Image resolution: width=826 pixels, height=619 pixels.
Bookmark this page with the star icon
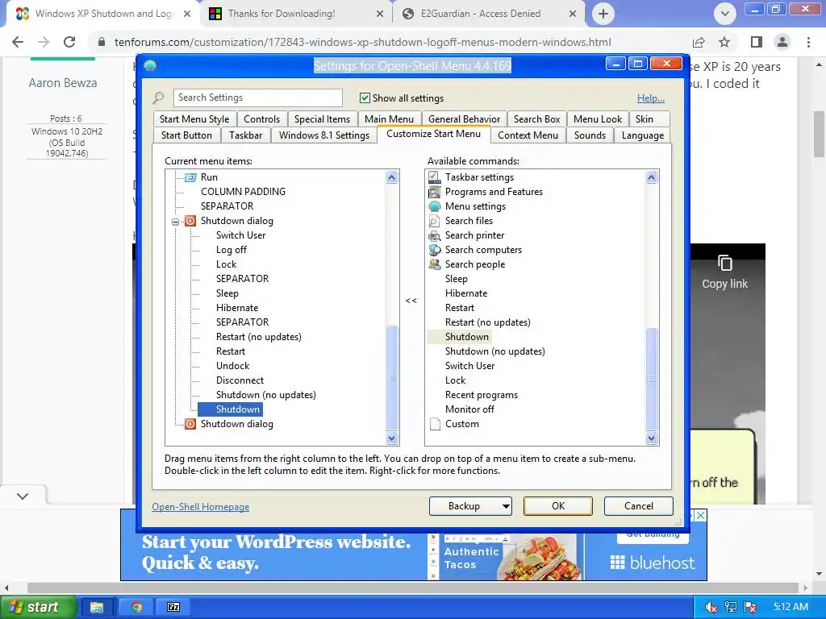coord(724,42)
